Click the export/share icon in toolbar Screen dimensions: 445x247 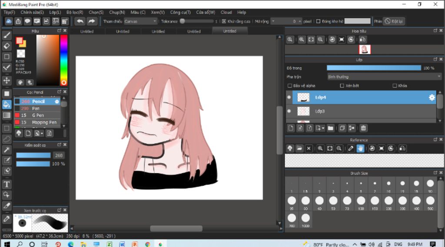coord(18,21)
